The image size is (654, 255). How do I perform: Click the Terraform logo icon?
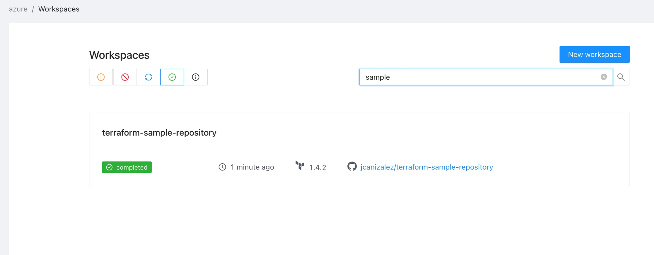pyautogui.click(x=300, y=166)
